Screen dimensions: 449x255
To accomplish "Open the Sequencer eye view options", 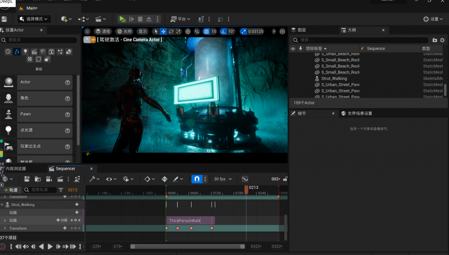I will [111, 179].
